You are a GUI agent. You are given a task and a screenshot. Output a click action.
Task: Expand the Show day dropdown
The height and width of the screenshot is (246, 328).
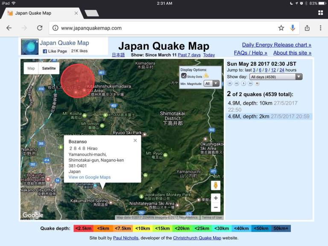[x=276, y=77]
